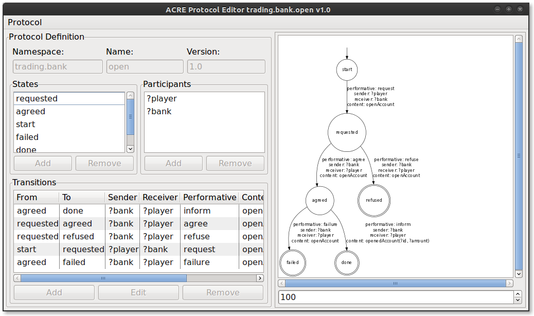
Task: Open the Protocol menu
Action: click(x=25, y=23)
